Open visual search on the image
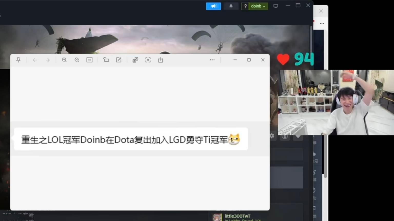394x221 pixels. coord(148,60)
